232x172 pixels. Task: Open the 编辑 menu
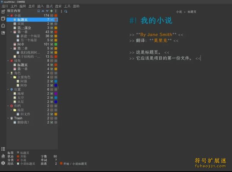pyautogui.click(x=23, y=6)
